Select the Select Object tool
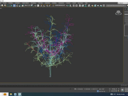The height and width of the screenshot is (96, 128). (x=2, y=6)
